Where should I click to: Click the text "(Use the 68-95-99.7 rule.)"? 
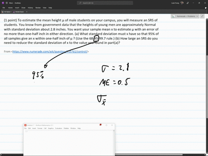[x=95, y=39]
